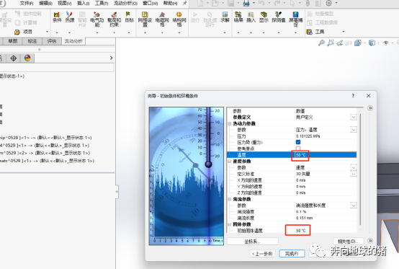Collapse the 速度参数 group
The height and width of the screenshot is (269, 399).
pos(229,162)
